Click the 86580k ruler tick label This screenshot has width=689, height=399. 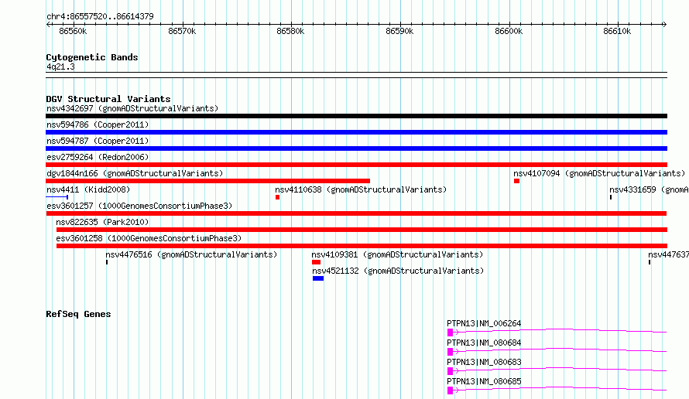coord(290,31)
